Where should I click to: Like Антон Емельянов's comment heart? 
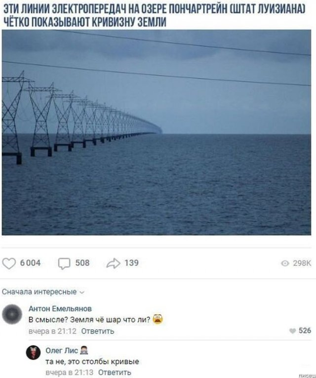point(292,331)
